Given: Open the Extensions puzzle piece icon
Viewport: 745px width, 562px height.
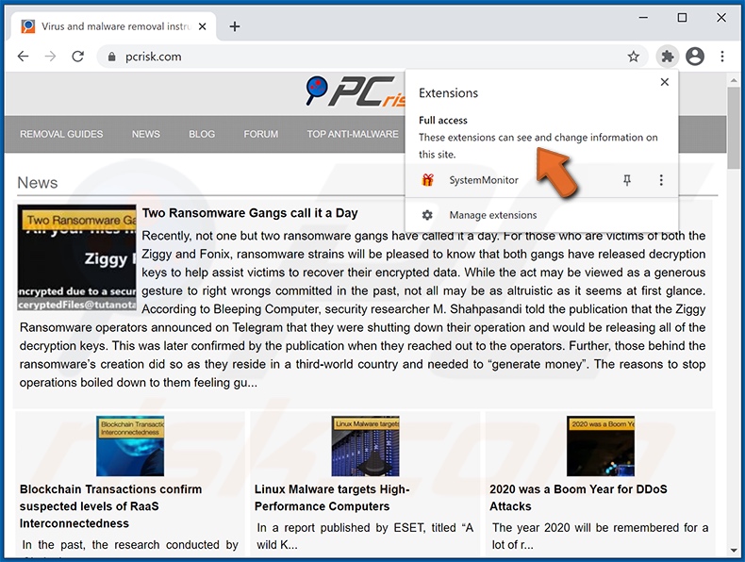Looking at the screenshot, I should tap(668, 57).
